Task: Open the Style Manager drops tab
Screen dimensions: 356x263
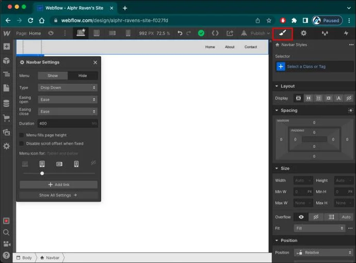Action: [325, 33]
